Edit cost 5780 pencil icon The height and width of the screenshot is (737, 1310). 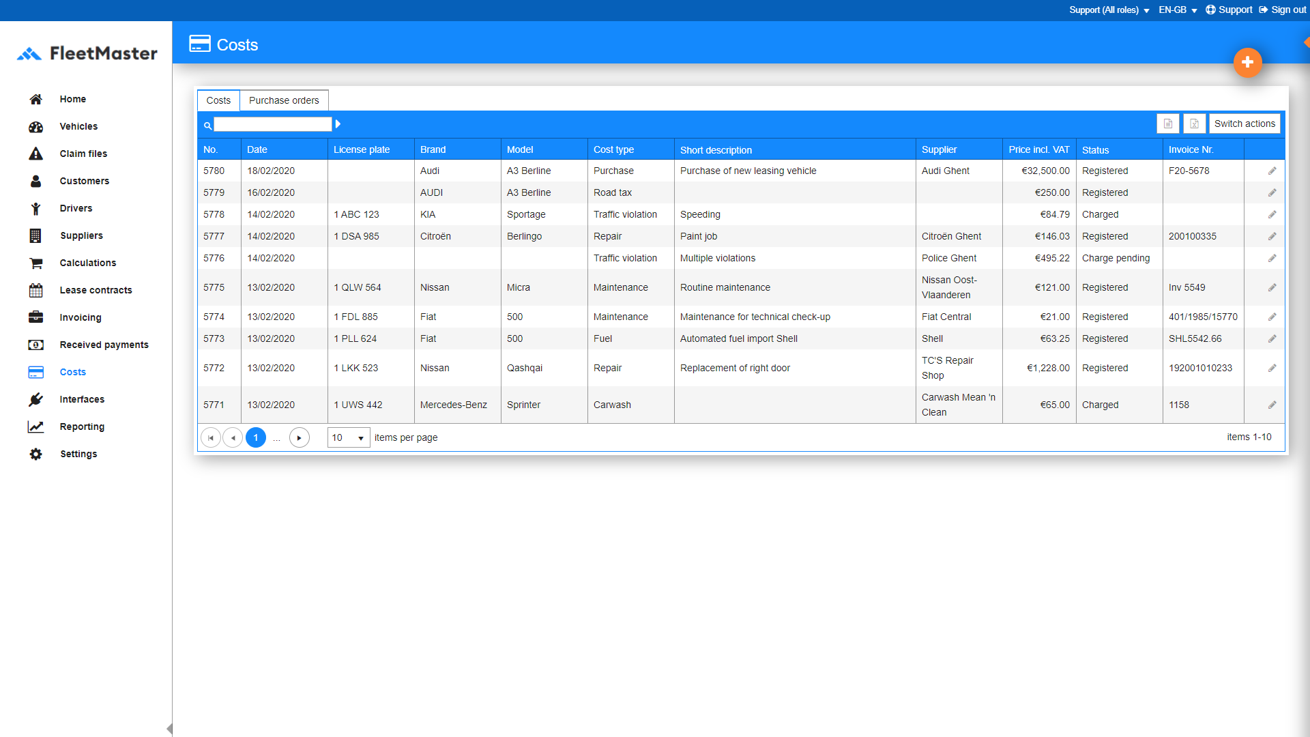tap(1272, 171)
